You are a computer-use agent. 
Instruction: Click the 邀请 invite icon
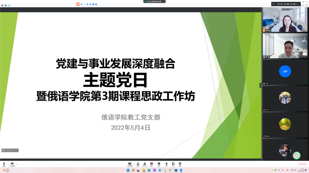pyautogui.click(x=138, y=164)
